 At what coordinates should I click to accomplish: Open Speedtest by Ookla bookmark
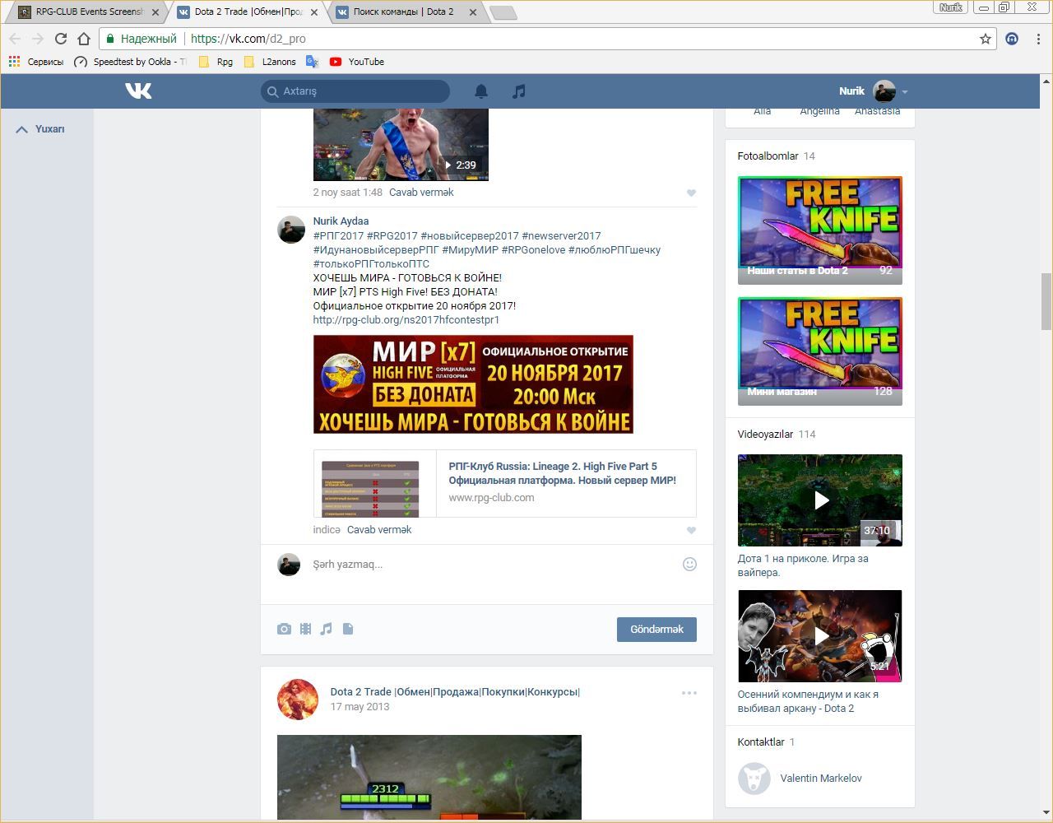pos(131,62)
